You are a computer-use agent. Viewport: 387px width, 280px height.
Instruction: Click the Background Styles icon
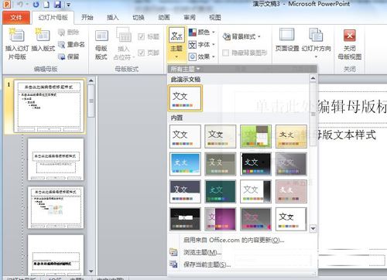pos(226,36)
